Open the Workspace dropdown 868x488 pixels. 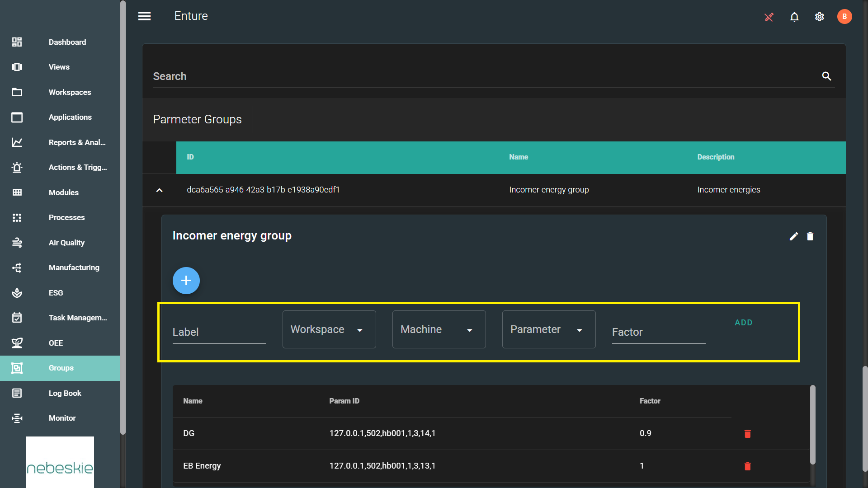click(329, 329)
